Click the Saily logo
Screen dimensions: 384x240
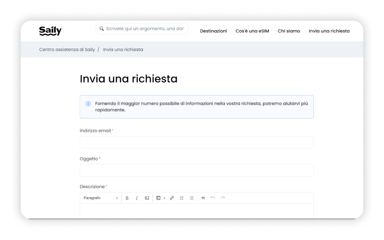tap(50, 31)
